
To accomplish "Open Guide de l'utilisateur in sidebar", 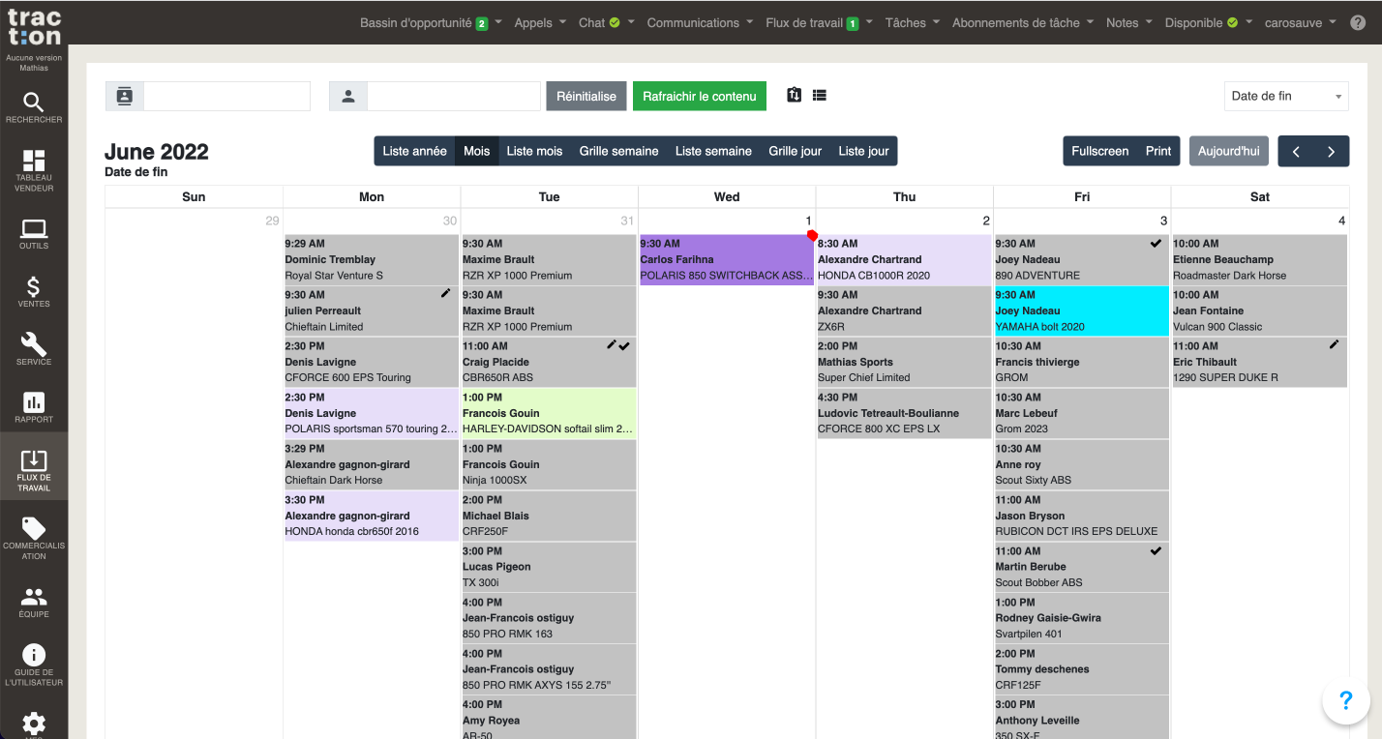I will [34, 665].
